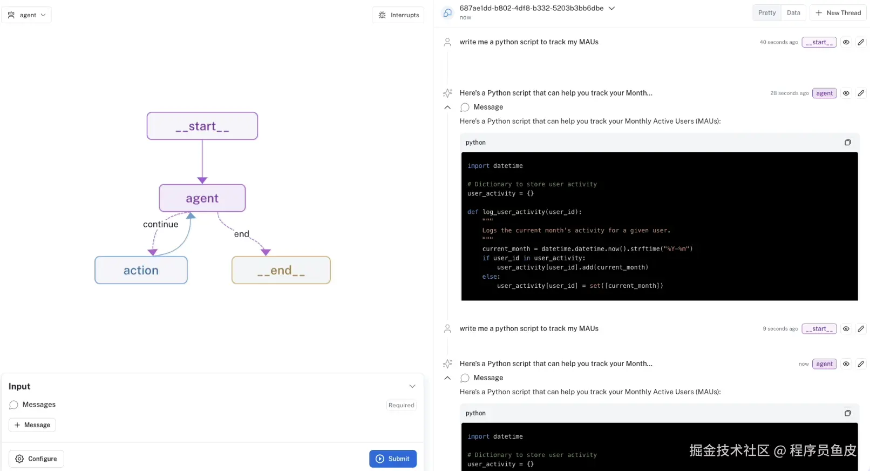Switch to the Data view tab

tap(793, 13)
